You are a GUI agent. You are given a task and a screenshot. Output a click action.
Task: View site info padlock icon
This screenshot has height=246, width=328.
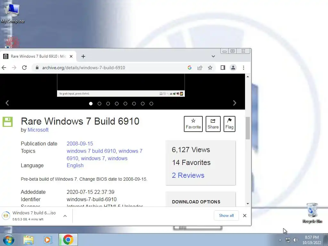tap(37, 68)
